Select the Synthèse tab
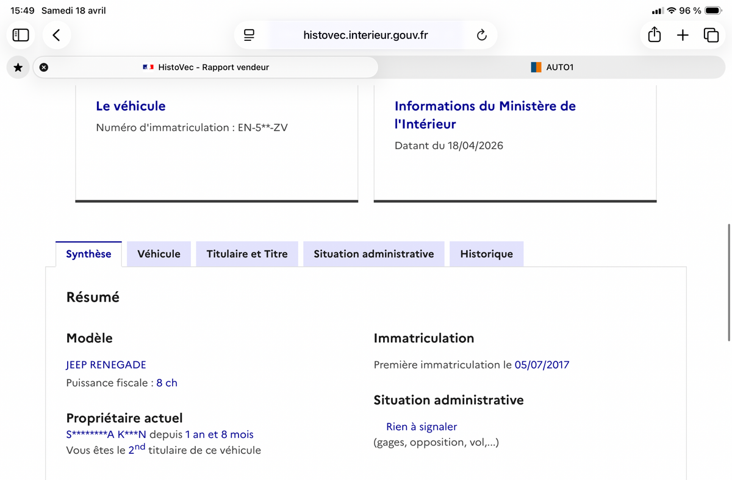The width and height of the screenshot is (732, 480). [x=88, y=254]
